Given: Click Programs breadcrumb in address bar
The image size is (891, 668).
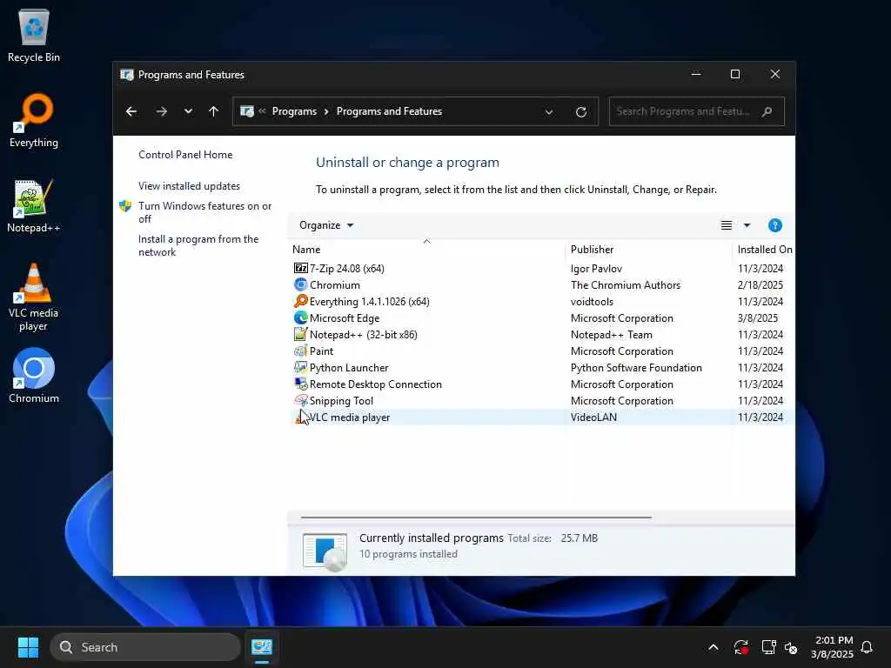Looking at the screenshot, I should click(x=294, y=111).
